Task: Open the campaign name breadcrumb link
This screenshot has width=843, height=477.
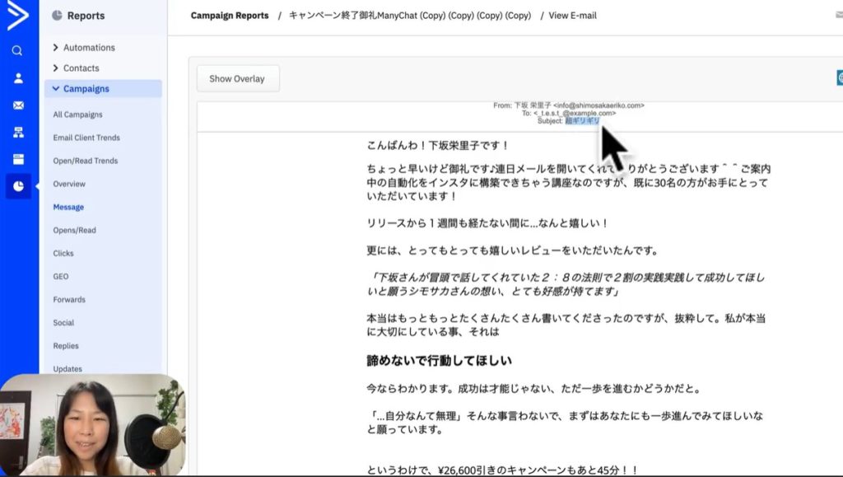Action: pos(409,16)
